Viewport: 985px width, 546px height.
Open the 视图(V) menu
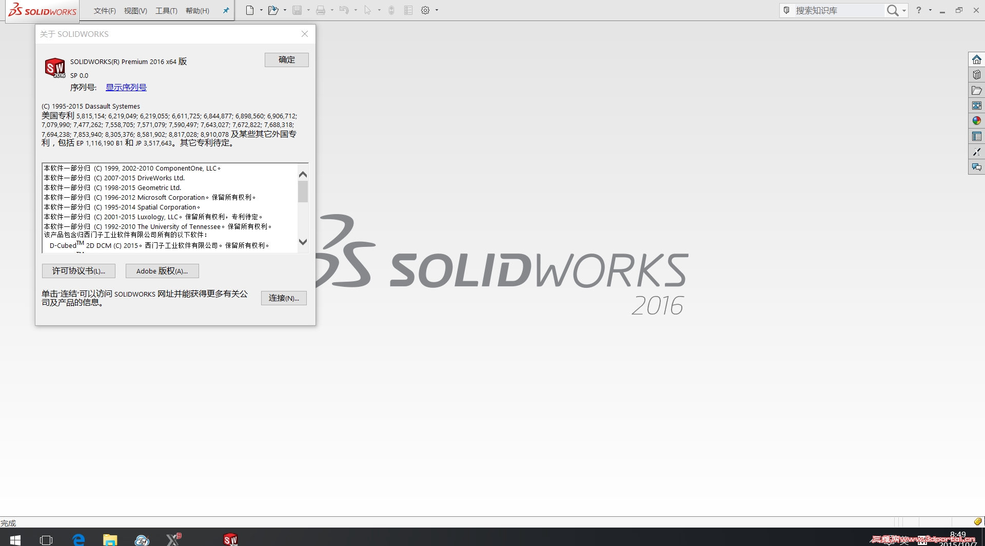coord(135,11)
